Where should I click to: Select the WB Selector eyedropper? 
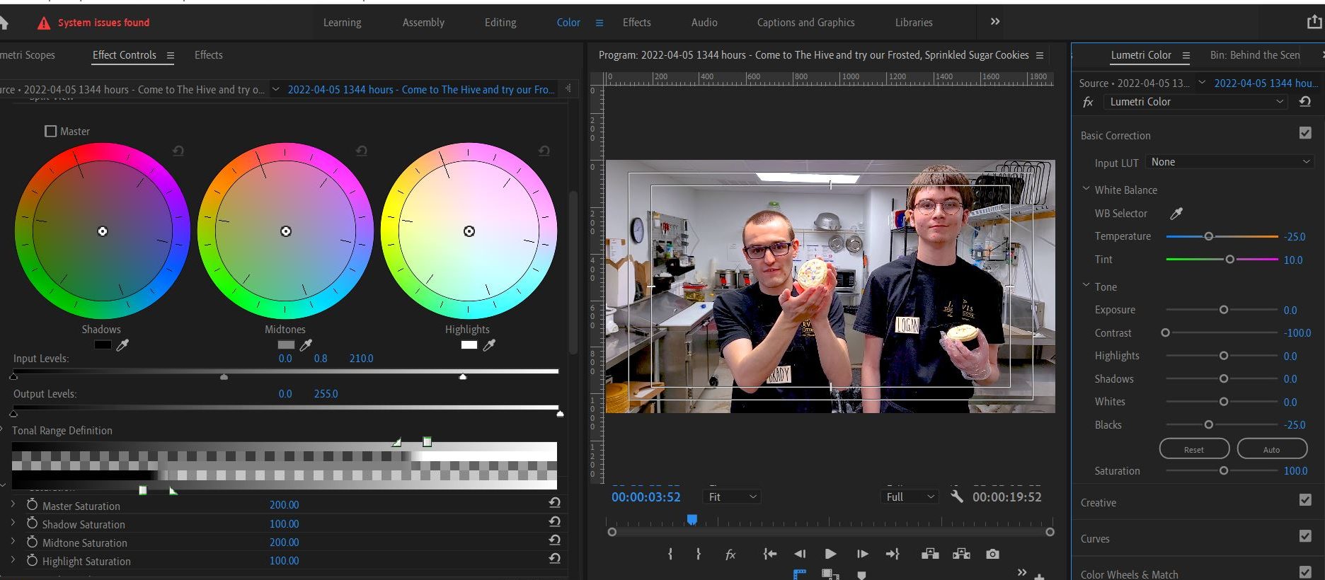(1176, 214)
